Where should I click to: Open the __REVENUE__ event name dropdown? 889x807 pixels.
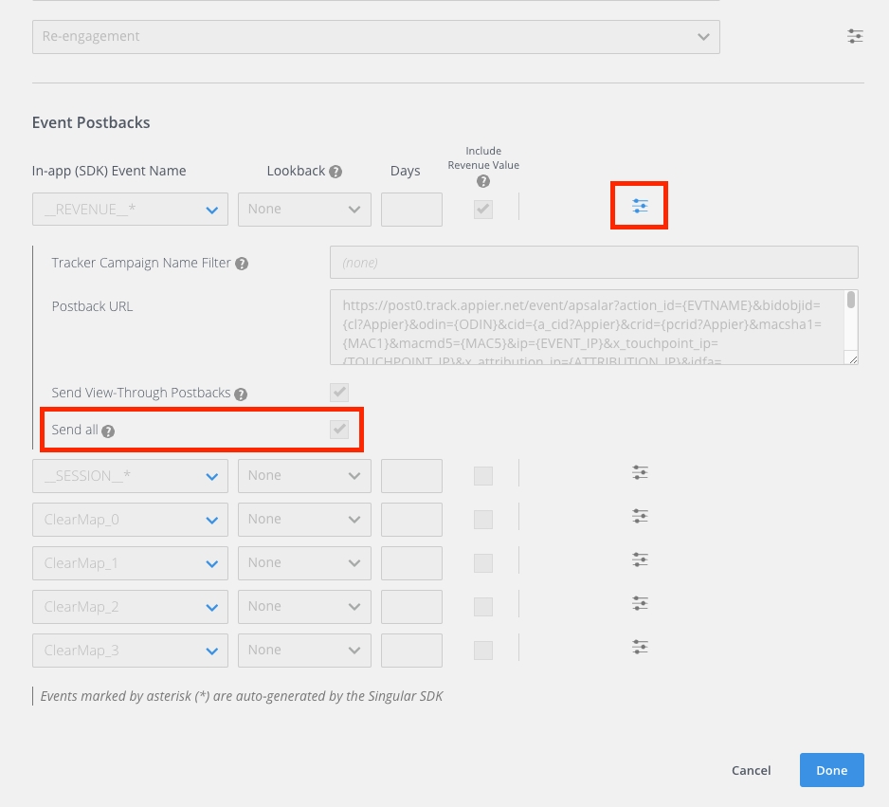point(130,209)
